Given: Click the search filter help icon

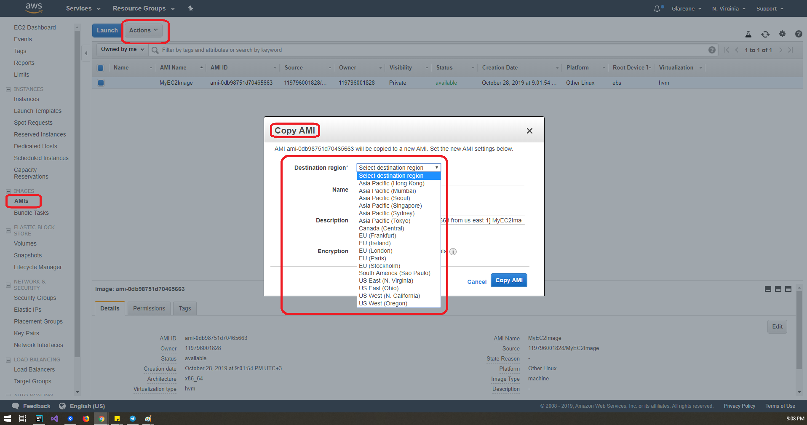Looking at the screenshot, I should 712,50.
